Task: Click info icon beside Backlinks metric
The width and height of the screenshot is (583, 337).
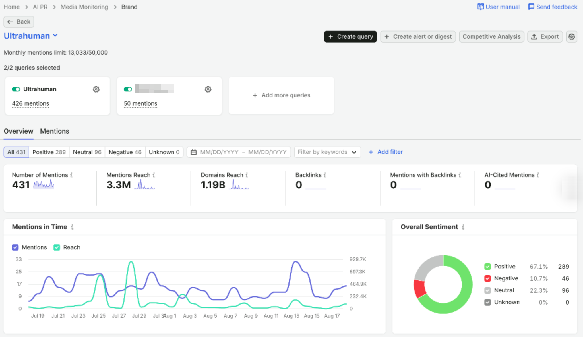Action: pos(325,175)
